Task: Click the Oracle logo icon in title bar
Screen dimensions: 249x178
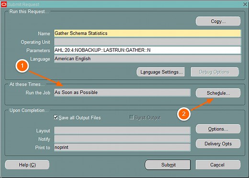Action: (4, 4)
